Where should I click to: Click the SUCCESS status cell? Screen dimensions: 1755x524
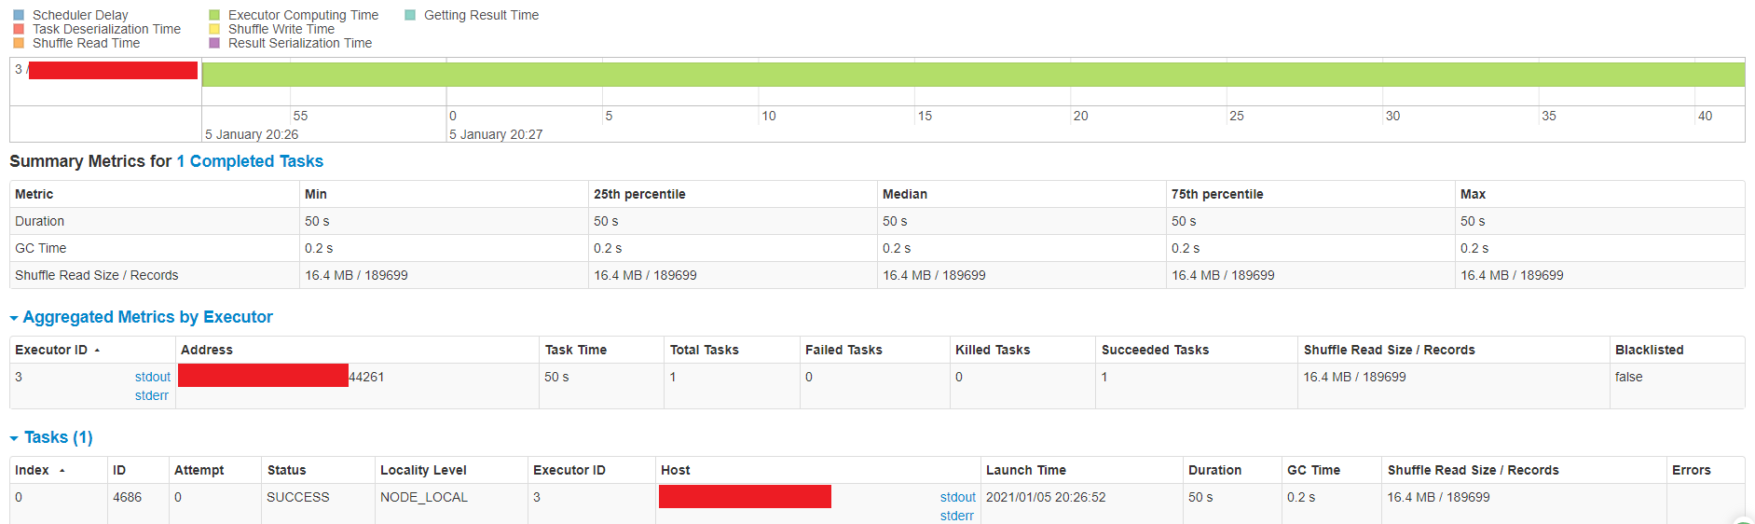pos(298,497)
